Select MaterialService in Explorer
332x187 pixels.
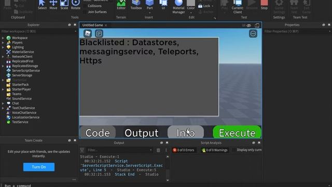tap(23, 52)
